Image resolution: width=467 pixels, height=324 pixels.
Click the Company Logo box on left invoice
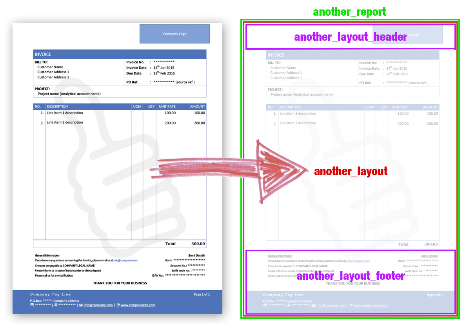(174, 34)
